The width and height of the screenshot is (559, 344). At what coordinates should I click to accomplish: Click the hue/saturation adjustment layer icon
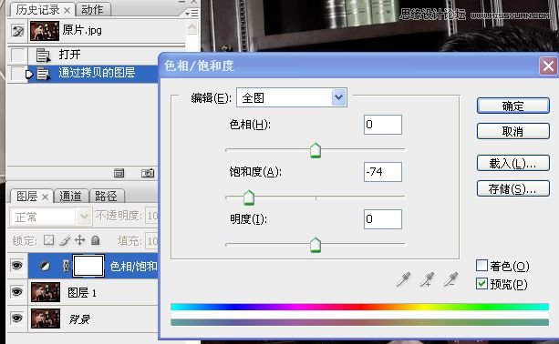tap(45, 266)
